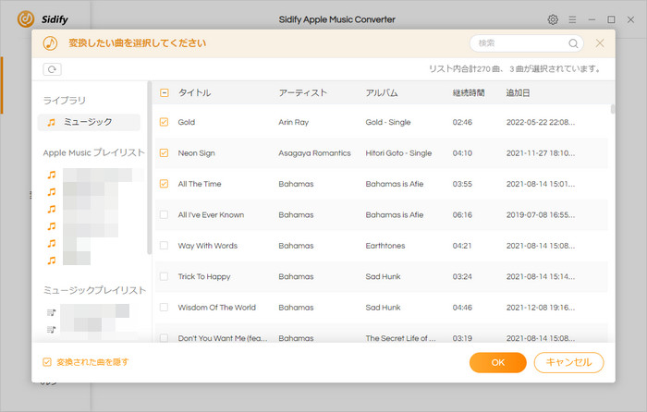The image size is (647, 412).
Task: Sort by 継続時間 column header
Action: click(469, 92)
